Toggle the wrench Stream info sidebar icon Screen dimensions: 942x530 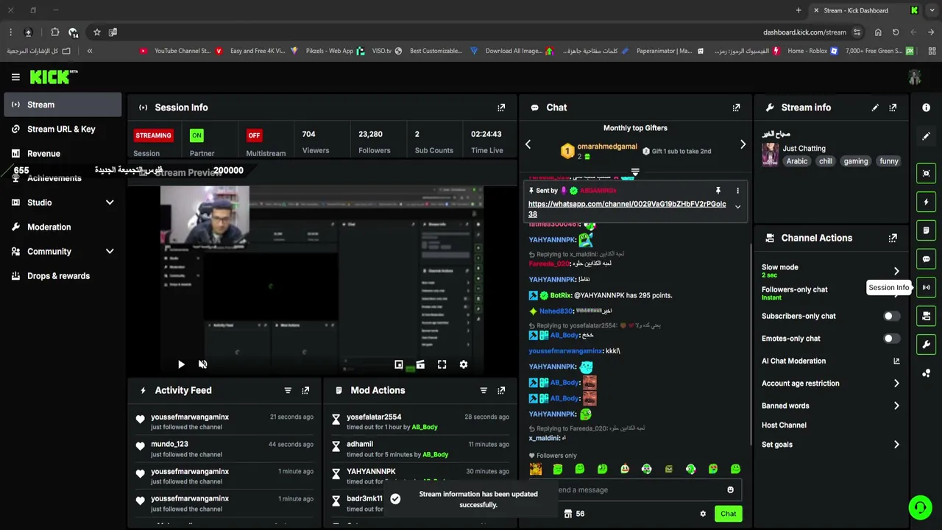(926, 344)
